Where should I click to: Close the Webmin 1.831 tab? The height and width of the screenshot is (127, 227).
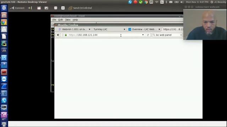[x=89, y=29]
